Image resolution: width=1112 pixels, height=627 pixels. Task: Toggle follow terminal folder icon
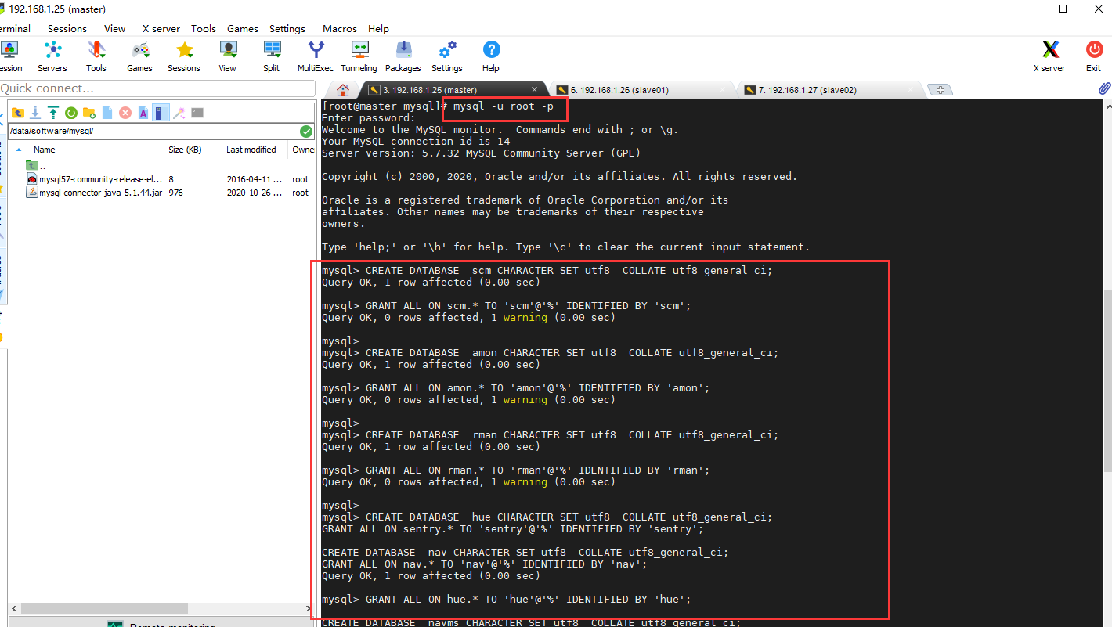click(161, 114)
